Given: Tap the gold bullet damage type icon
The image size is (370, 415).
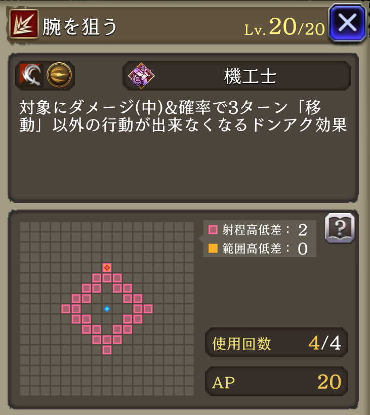Looking at the screenshot, I should [59, 75].
